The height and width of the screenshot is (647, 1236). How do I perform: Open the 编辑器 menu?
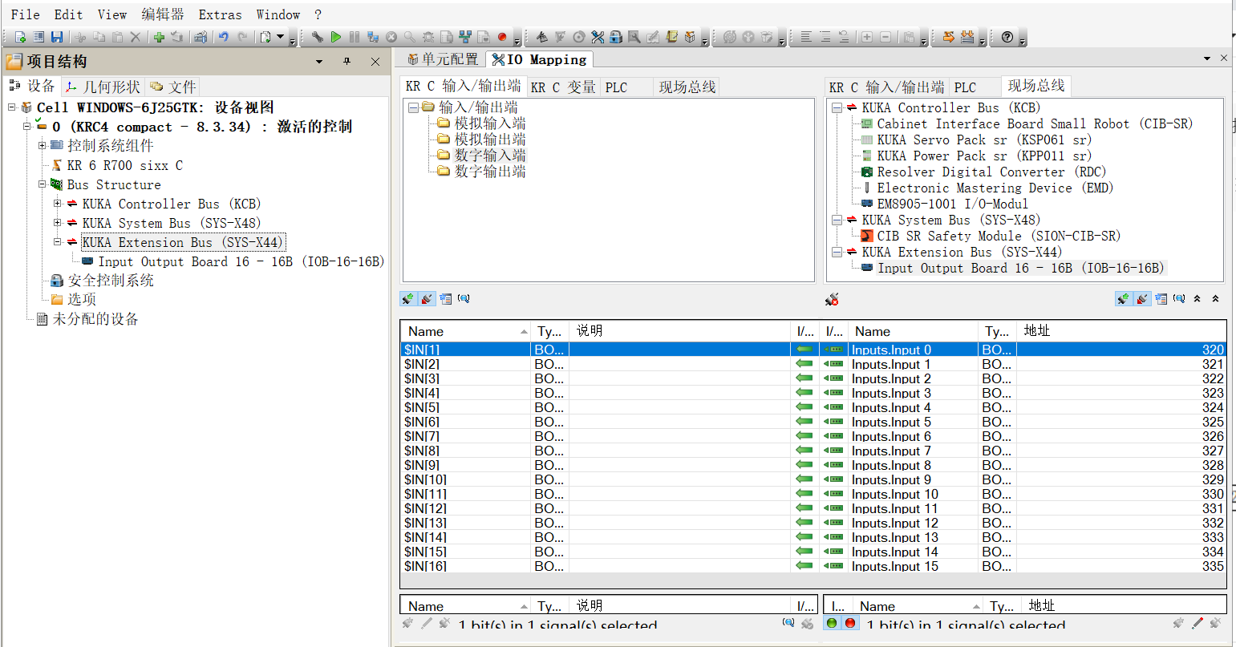pos(163,14)
